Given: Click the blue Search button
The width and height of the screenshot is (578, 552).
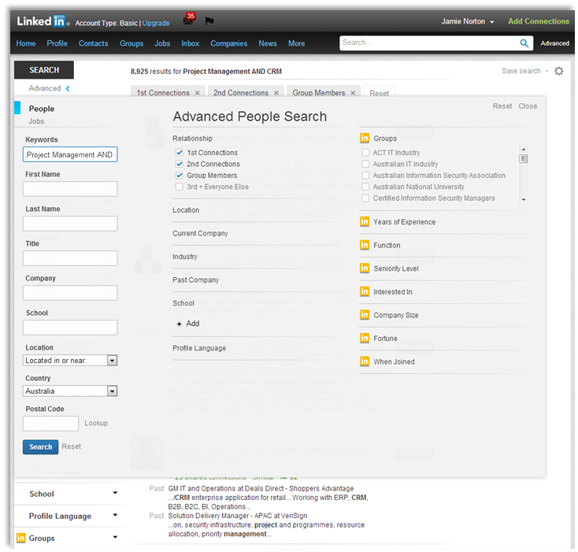Looking at the screenshot, I should (40, 446).
